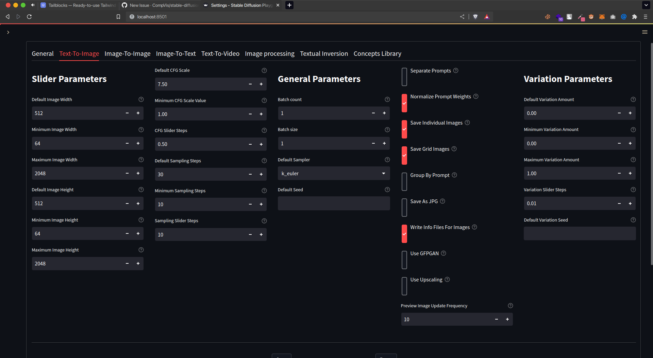Open the app hamburger menu top right
Viewport: 653px width, 358px height.
[x=645, y=32]
